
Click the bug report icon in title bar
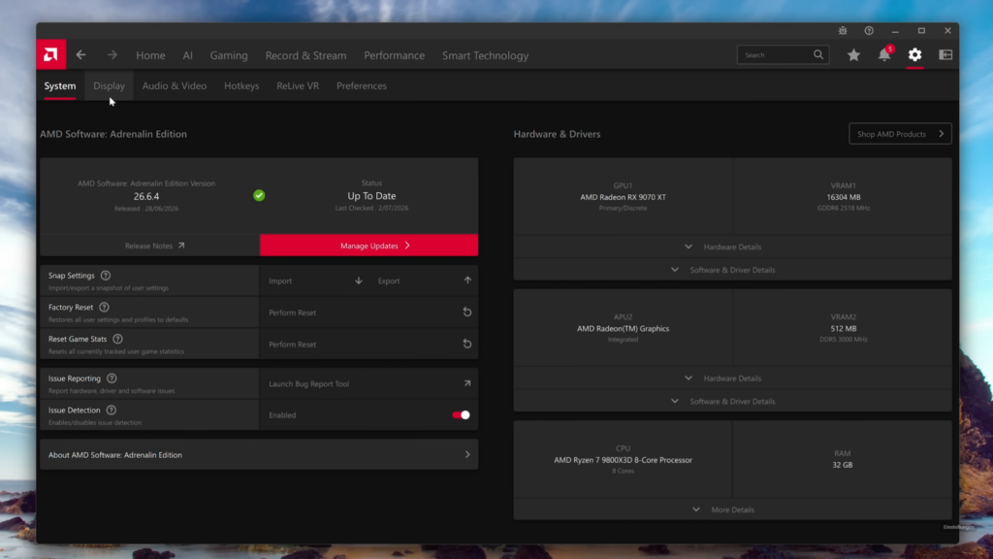[843, 30]
